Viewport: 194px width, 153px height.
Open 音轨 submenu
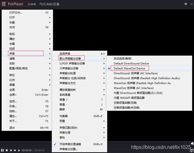79,137
